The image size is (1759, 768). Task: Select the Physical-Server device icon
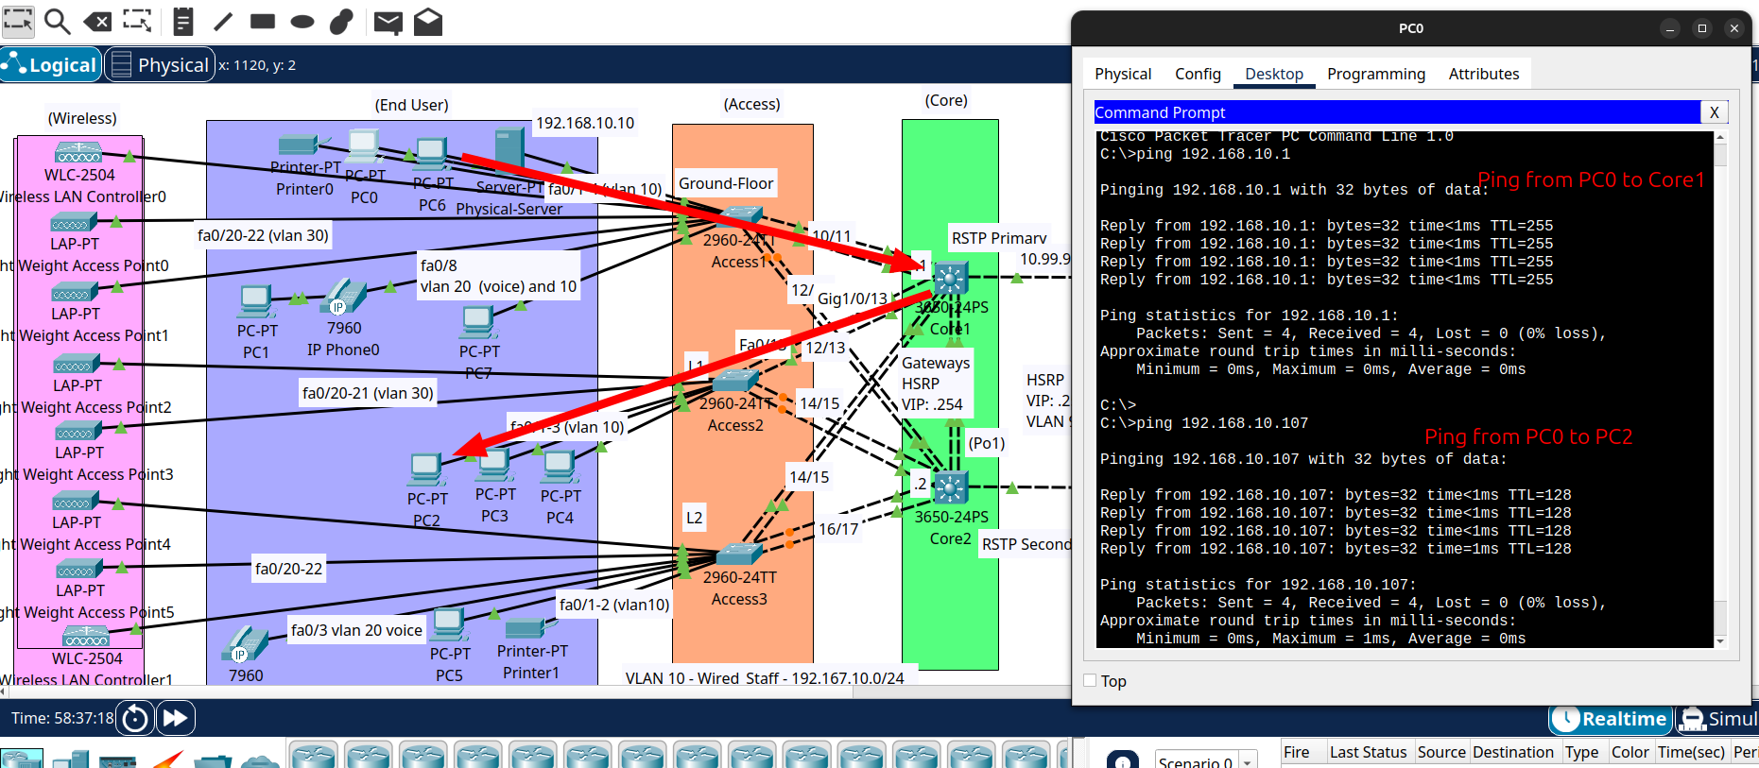(x=509, y=150)
